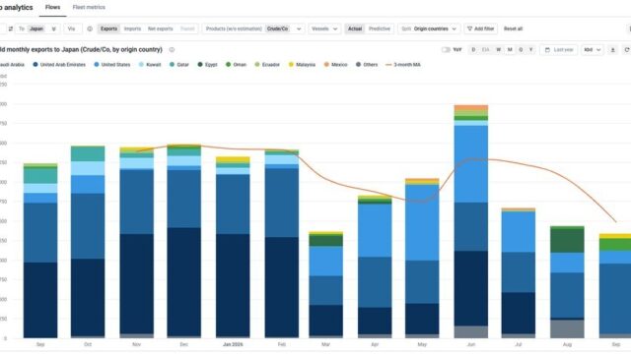
Task: Click the calendar icon in Last year
Action: (x=547, y=50)
